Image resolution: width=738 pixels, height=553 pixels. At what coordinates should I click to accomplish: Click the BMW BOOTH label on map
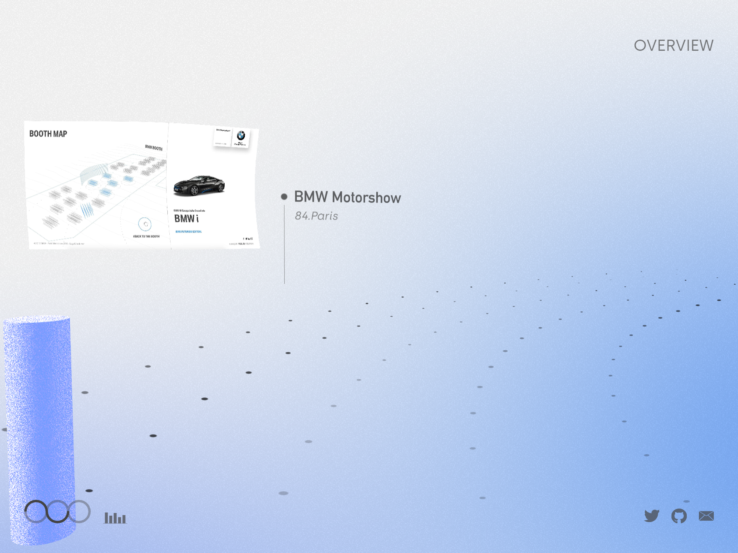pos(154,147)
